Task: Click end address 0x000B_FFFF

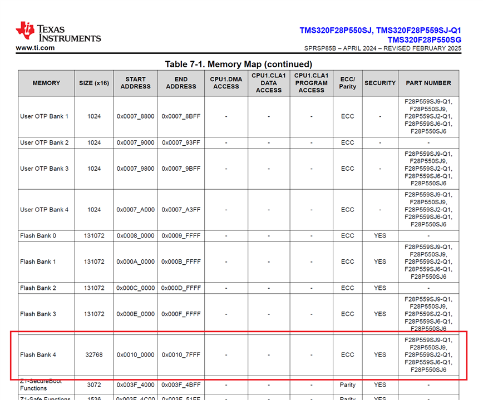Action: pyautogui.click(x=181, y=261)
